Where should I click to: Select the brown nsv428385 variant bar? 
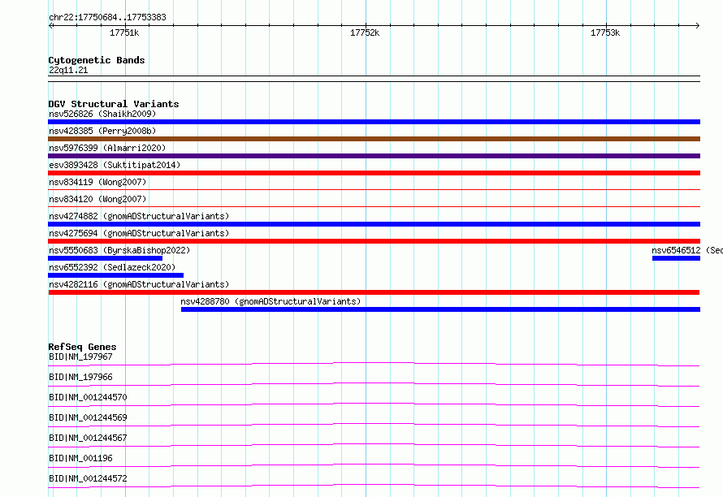click(x=374, y=139)
